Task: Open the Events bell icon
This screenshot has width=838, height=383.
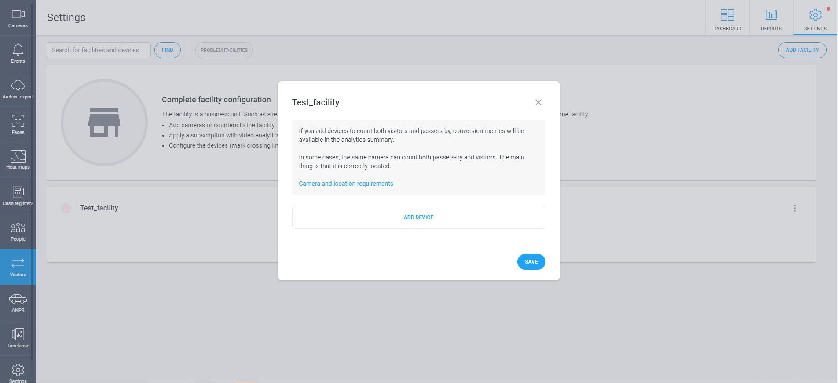Action: coord(18,49)
